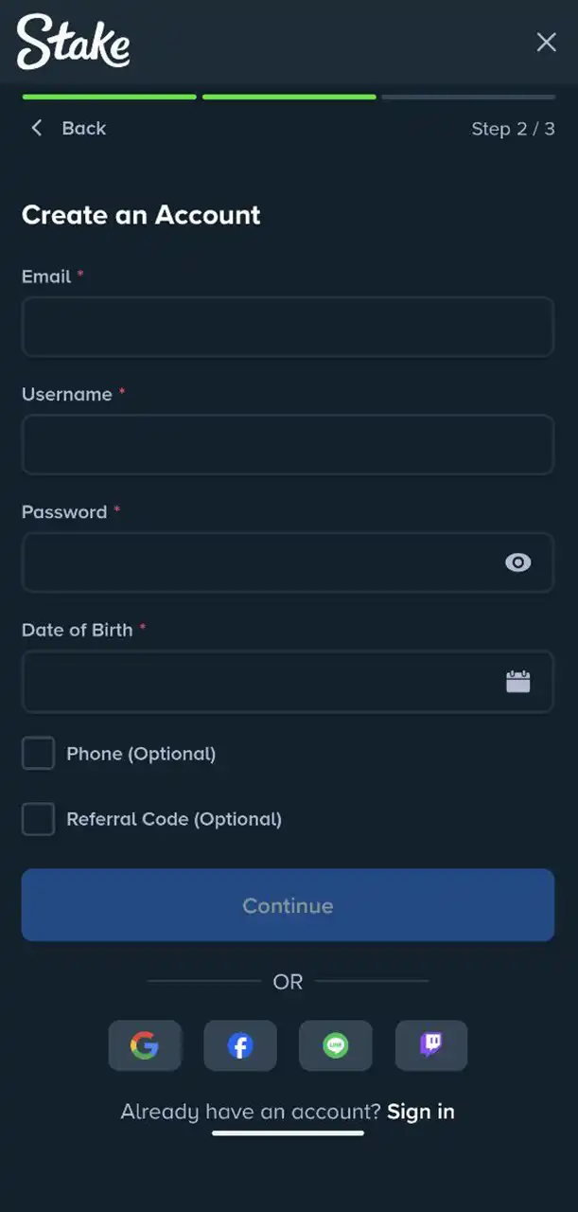
Task: Click the Stake logo
Action: tap(73, 43)
